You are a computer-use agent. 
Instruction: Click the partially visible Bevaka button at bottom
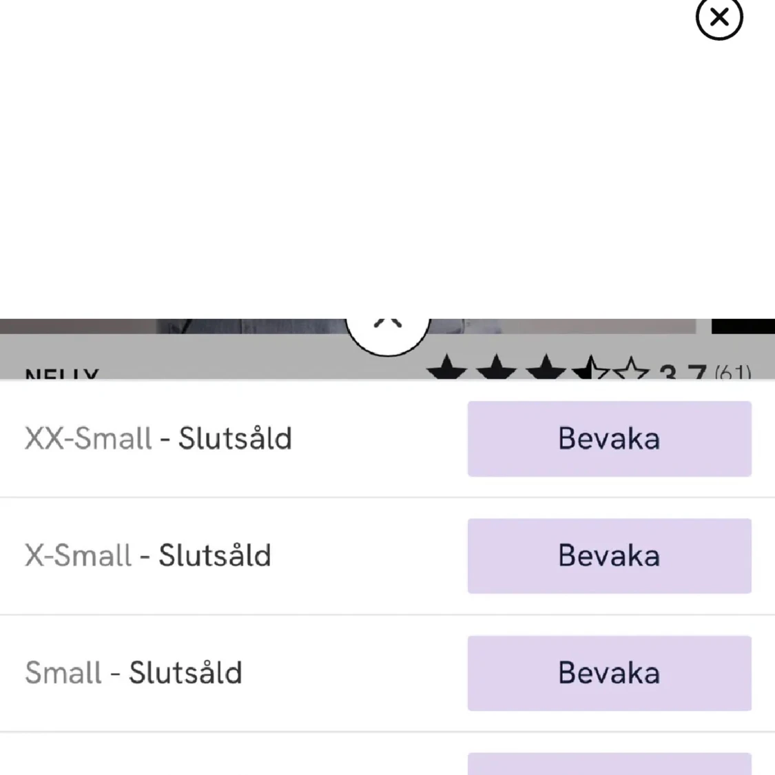point(610,764)
